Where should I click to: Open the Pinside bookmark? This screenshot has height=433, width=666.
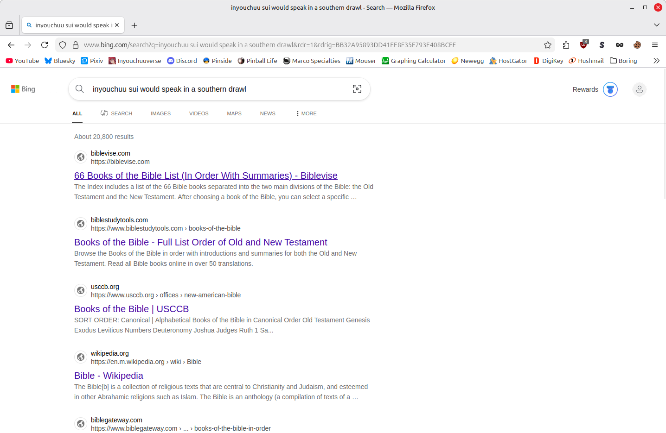coord(217,61)
